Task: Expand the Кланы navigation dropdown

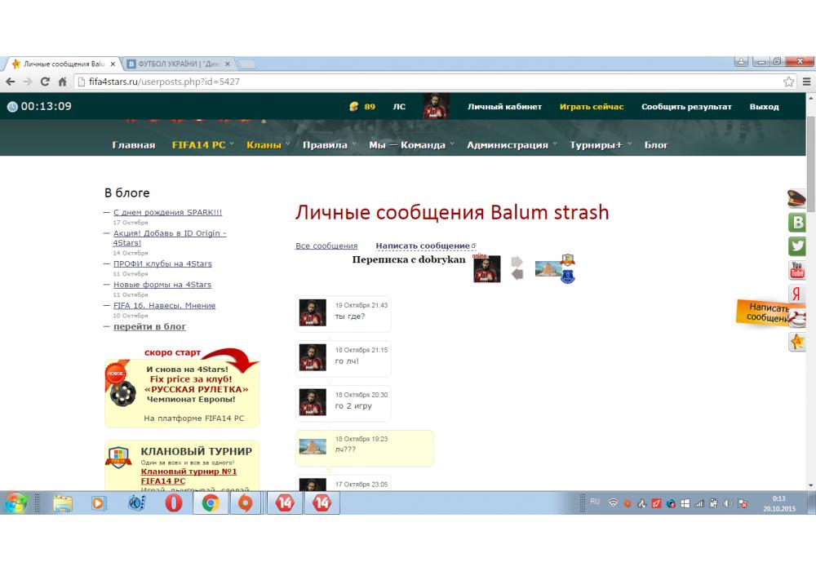Action: tap(268, 145)
